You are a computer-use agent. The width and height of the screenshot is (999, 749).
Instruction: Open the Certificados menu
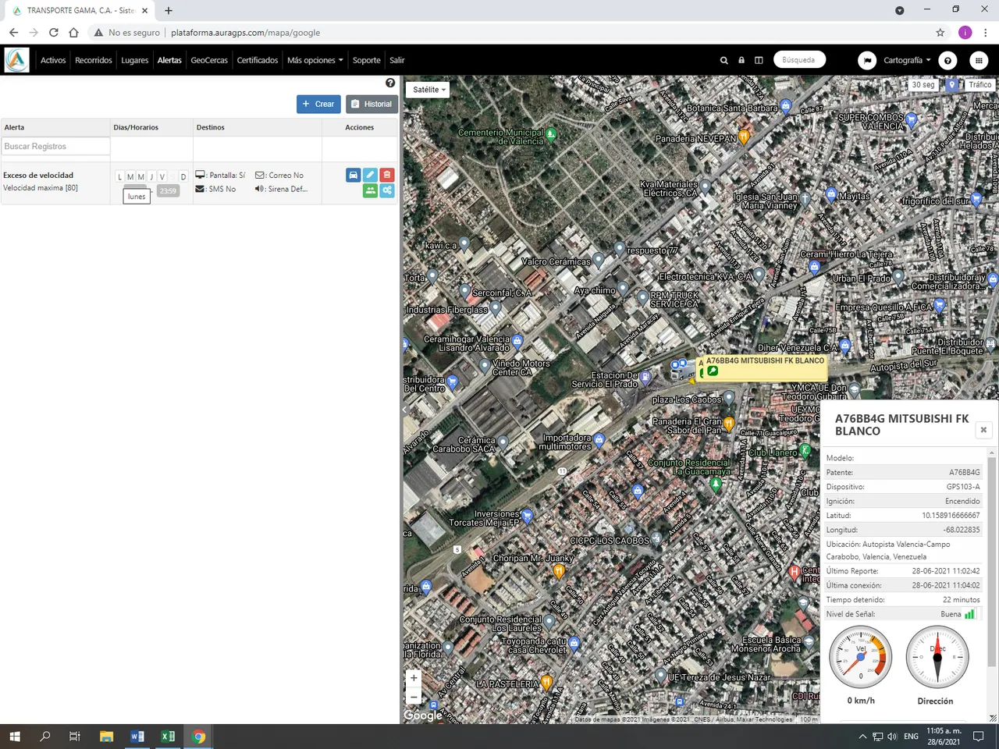point(258,60)
